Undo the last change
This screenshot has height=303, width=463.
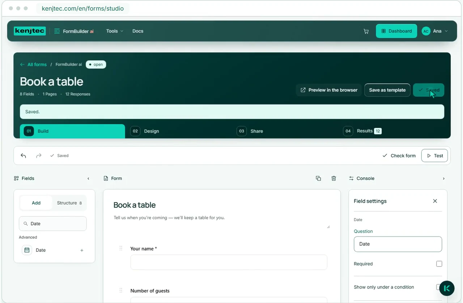click(x=24, y=155)
